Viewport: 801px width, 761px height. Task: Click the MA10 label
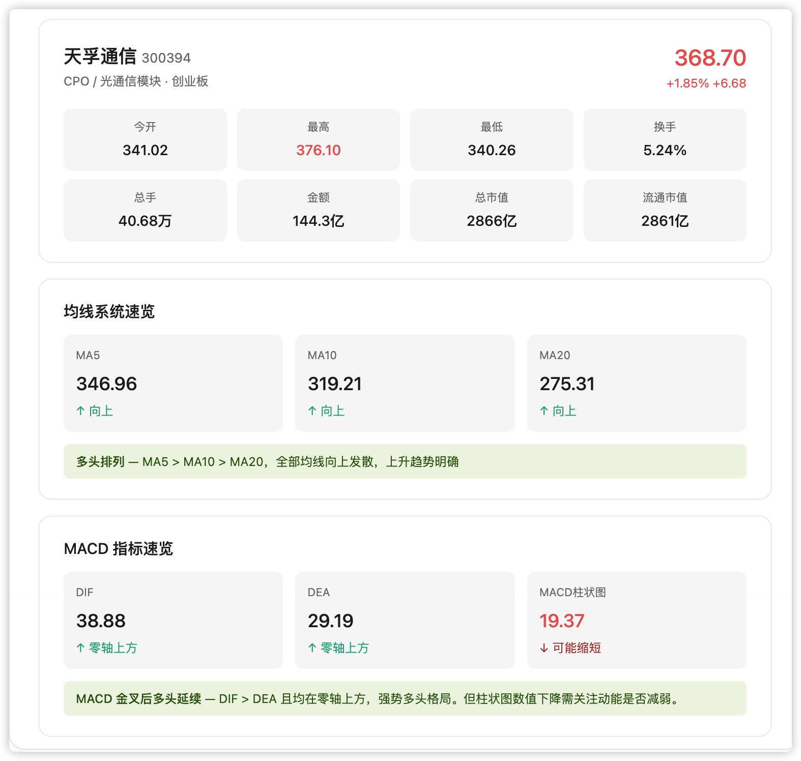pyautogui.click(x=322, y=356)
